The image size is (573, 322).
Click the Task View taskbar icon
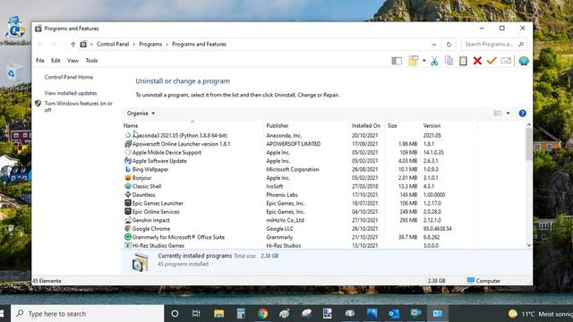click(196, 314)
